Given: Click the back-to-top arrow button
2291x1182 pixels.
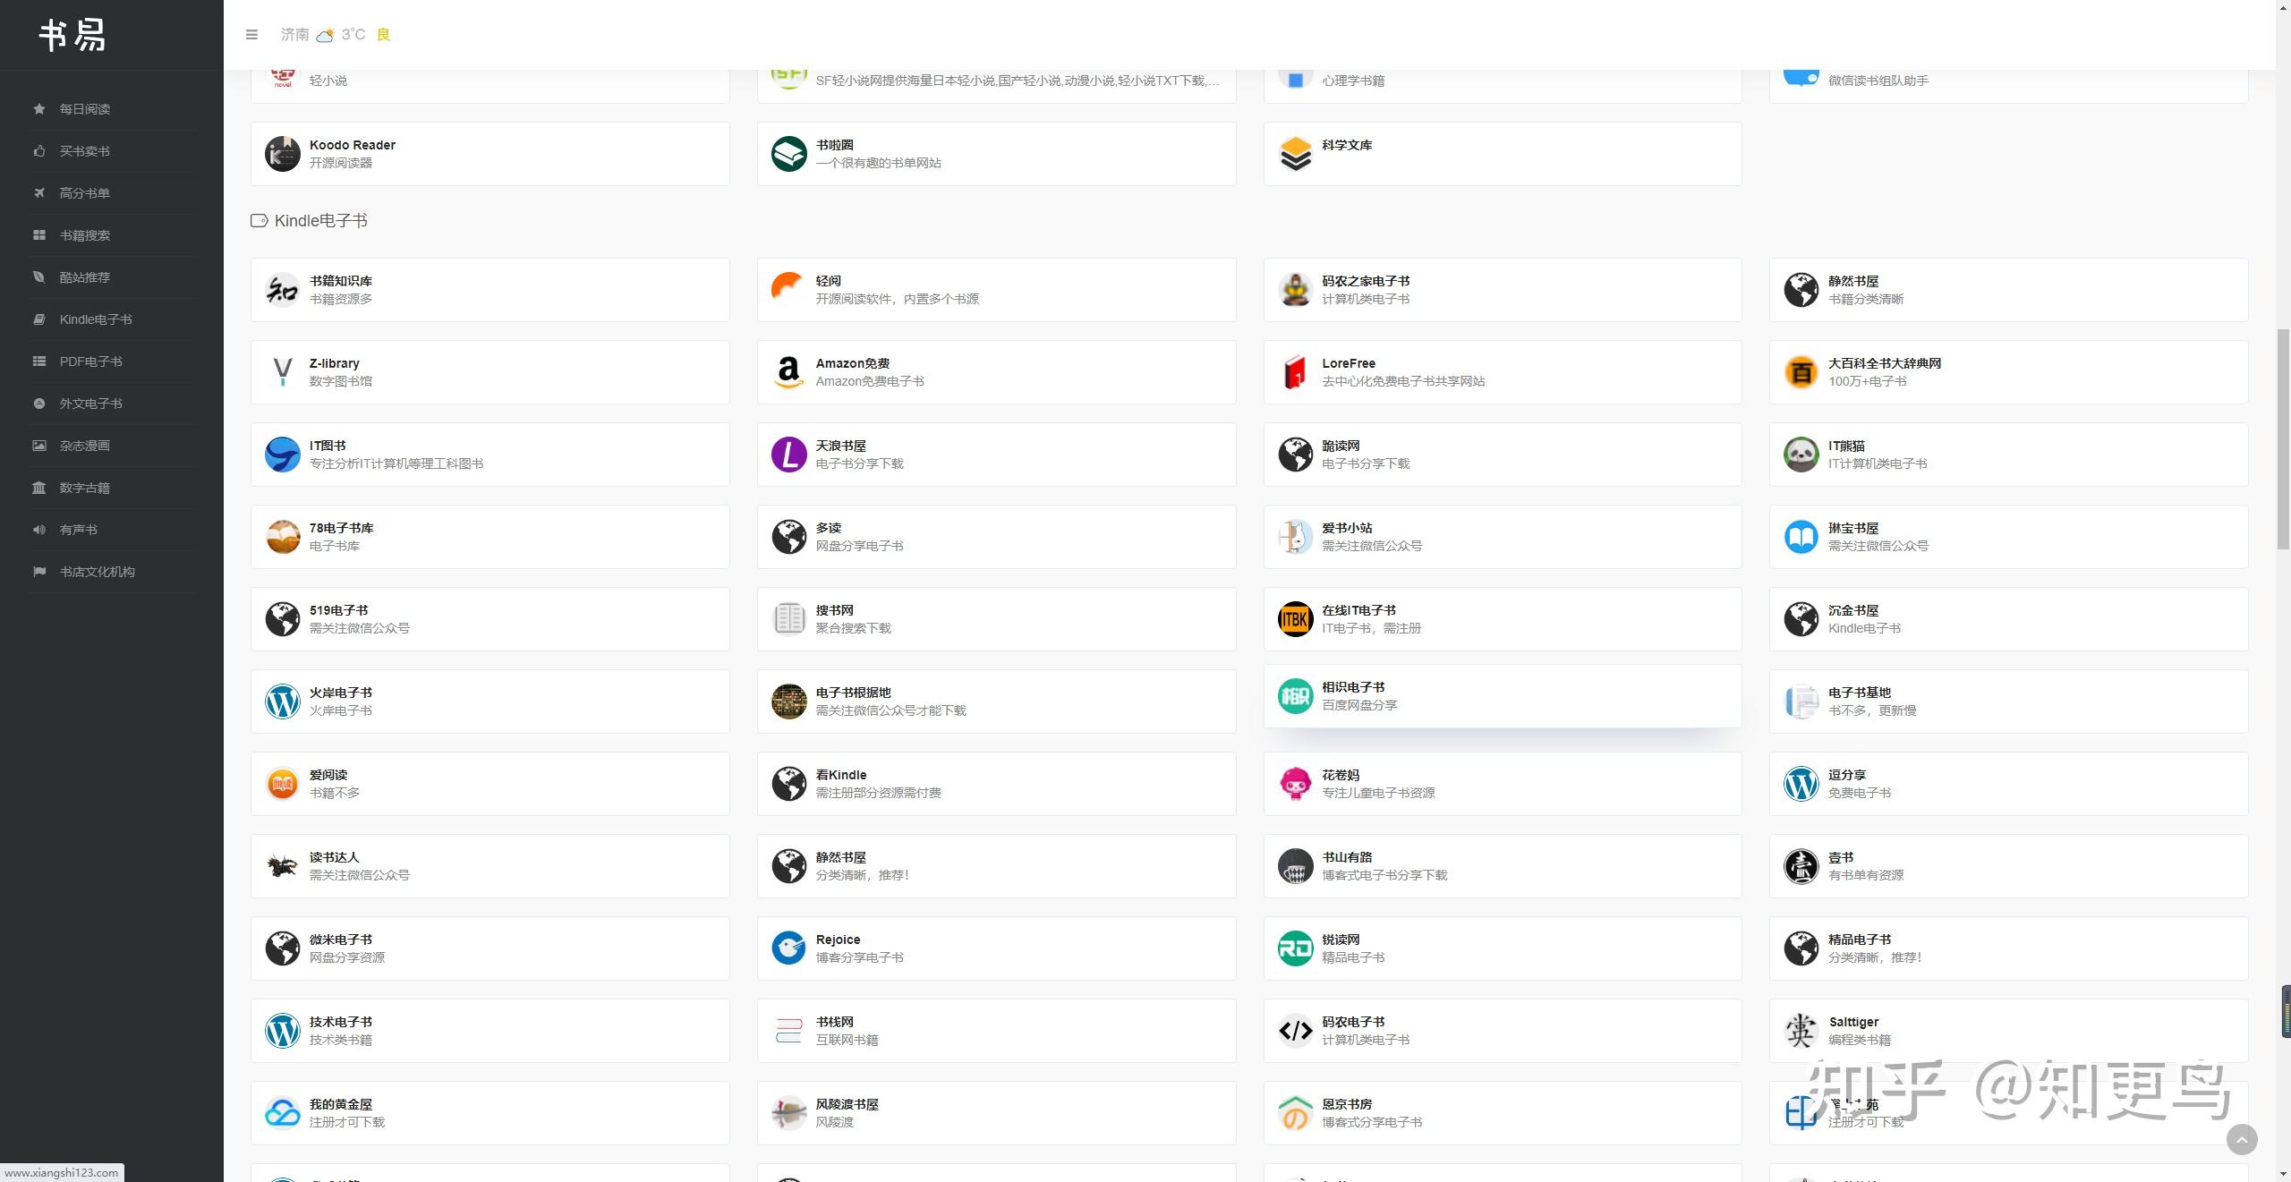Looking at the screenshot, I should 2241,1139.
